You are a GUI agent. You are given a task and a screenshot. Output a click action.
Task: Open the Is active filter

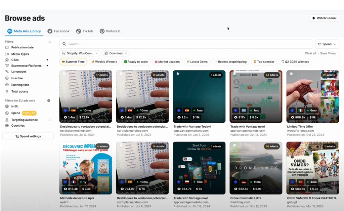tap(17, 78)
